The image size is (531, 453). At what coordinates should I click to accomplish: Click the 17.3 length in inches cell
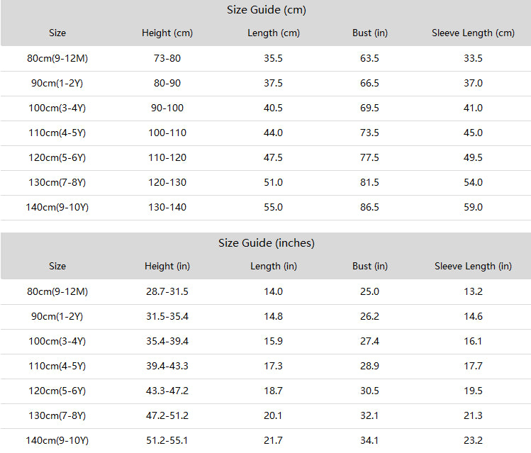(273, 366)
